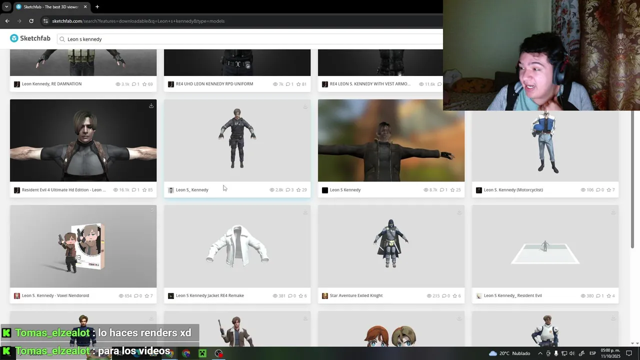Click like star on Motorcyclist card
640x360 pixels.
(x=608, y=190)
